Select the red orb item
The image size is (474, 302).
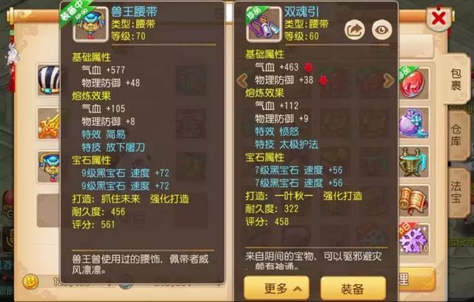[x=413, y=83]
